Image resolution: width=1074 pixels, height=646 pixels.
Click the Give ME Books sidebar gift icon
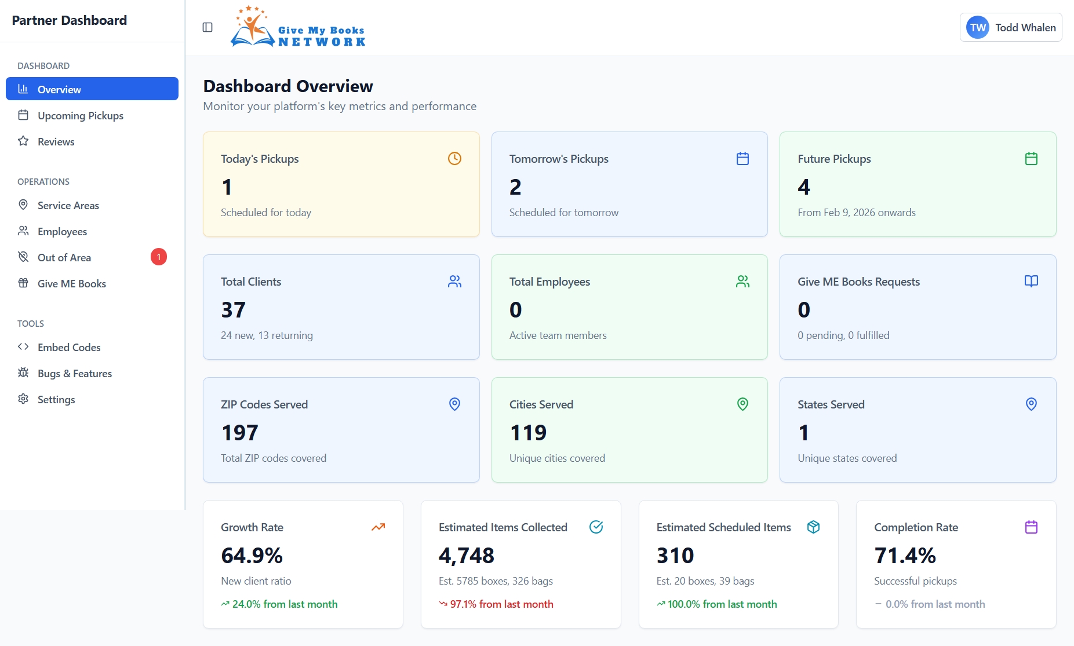tap(23, 283)
